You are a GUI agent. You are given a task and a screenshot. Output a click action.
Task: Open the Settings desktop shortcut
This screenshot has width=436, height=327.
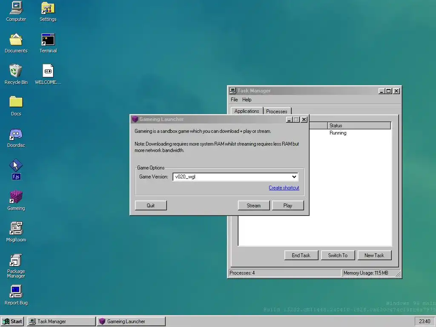pos(48,11)
